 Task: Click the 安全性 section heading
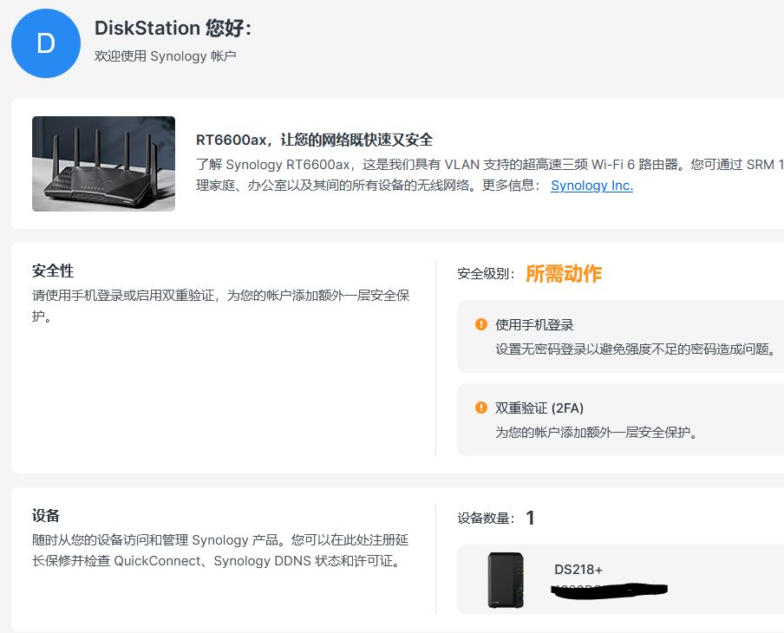click(x=53, y=271)
